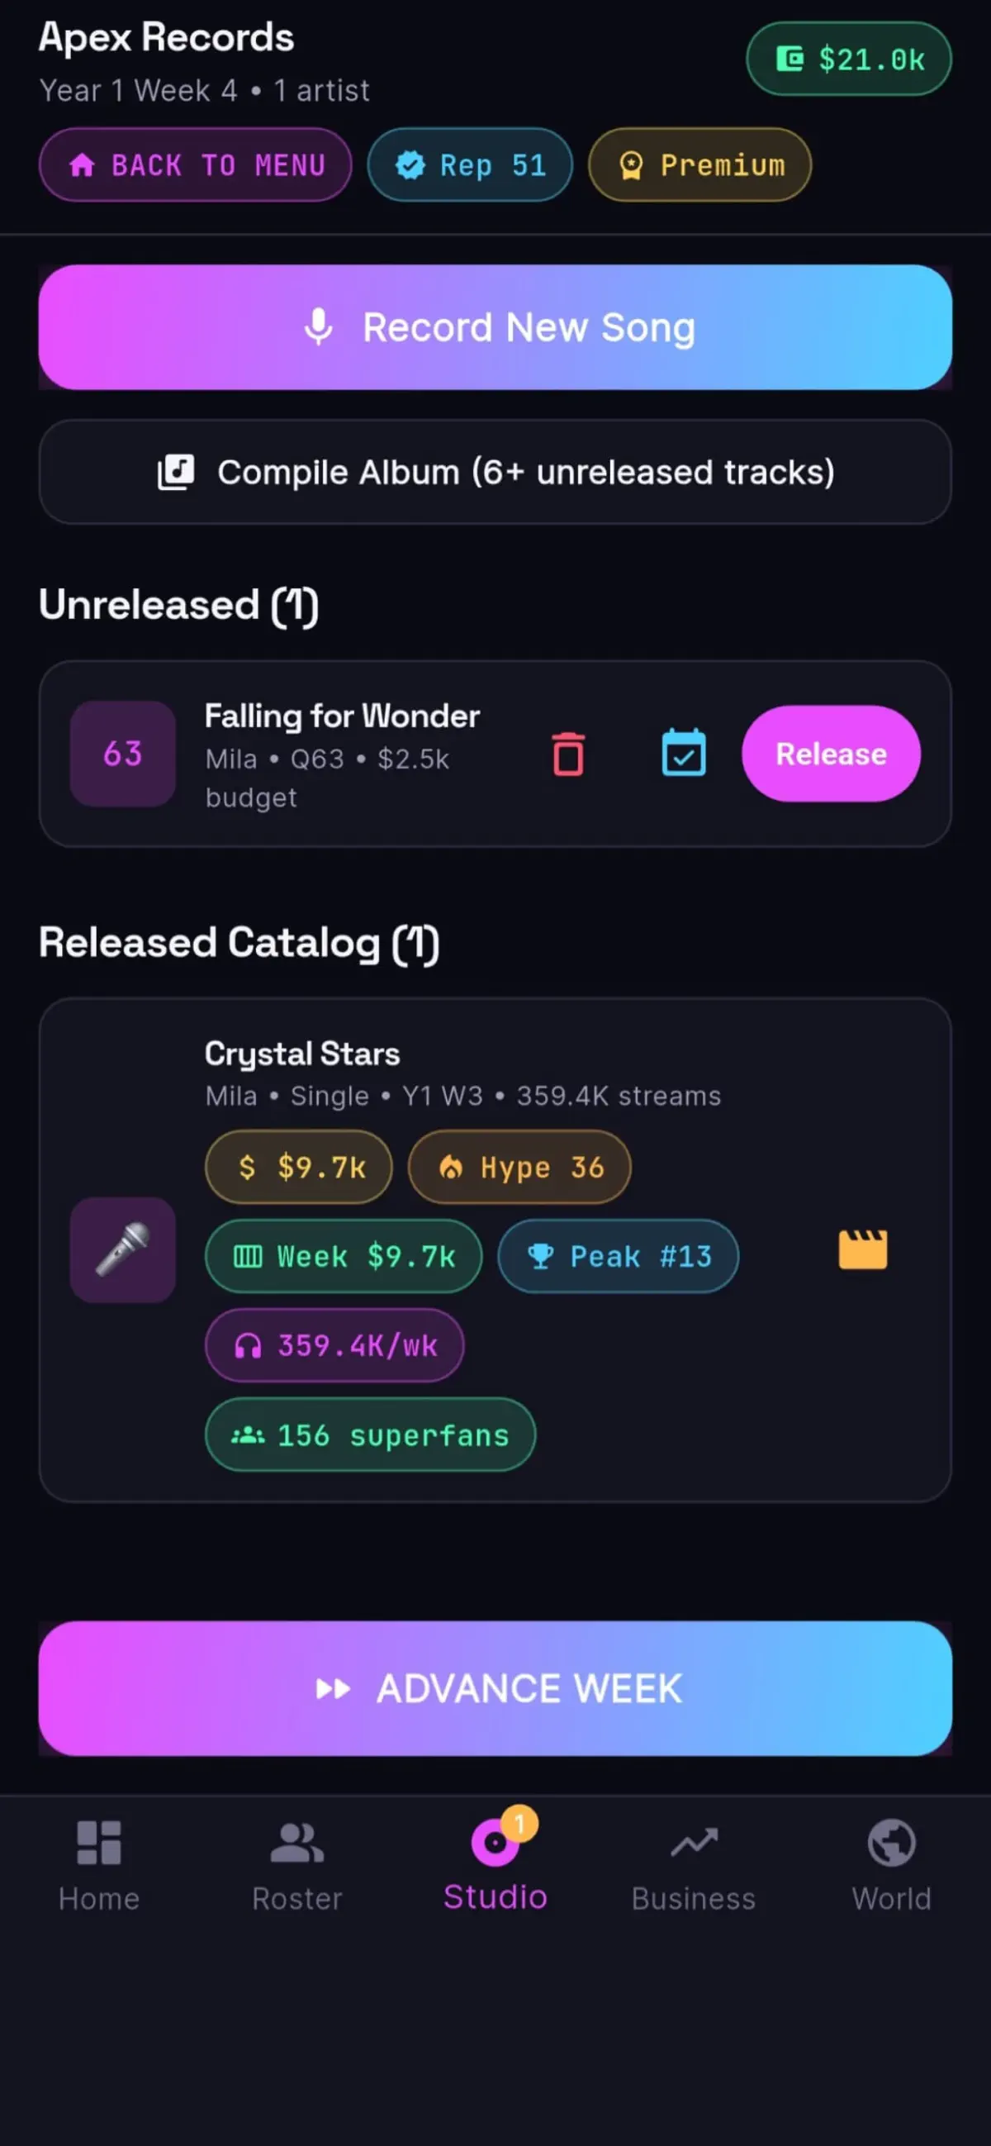Delete the Falling for Wonder track

click(x=568, y=754)
